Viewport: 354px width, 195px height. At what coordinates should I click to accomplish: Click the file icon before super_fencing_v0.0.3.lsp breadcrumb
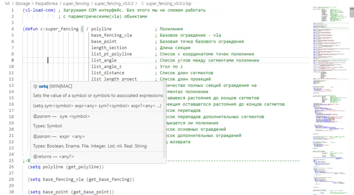click(143, 4)
